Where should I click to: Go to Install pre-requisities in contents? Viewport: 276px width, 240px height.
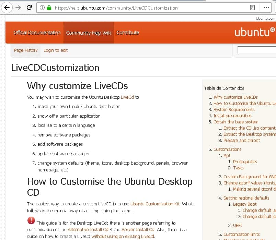(232, 116)
